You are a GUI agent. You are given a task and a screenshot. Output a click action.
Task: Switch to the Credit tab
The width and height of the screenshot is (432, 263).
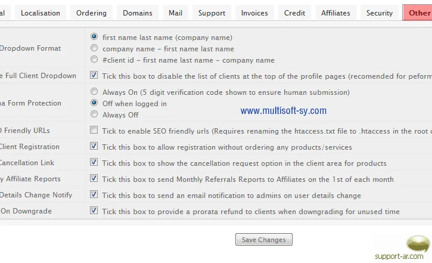[294, 13]
